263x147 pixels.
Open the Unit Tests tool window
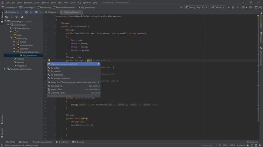click(62, 142)
